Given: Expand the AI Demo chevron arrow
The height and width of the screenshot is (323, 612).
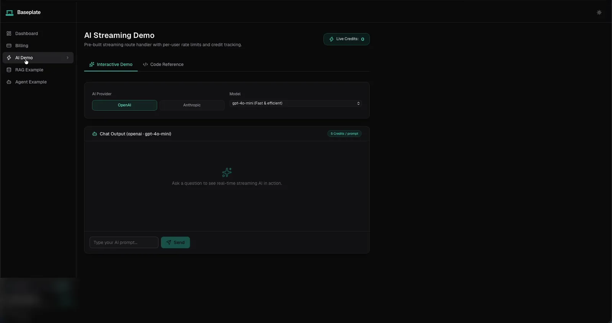Looking at the screenshot, I should (x=67, y=58).
